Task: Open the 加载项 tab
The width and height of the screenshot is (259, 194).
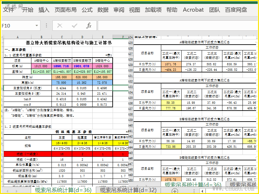Action: point(153,10)
